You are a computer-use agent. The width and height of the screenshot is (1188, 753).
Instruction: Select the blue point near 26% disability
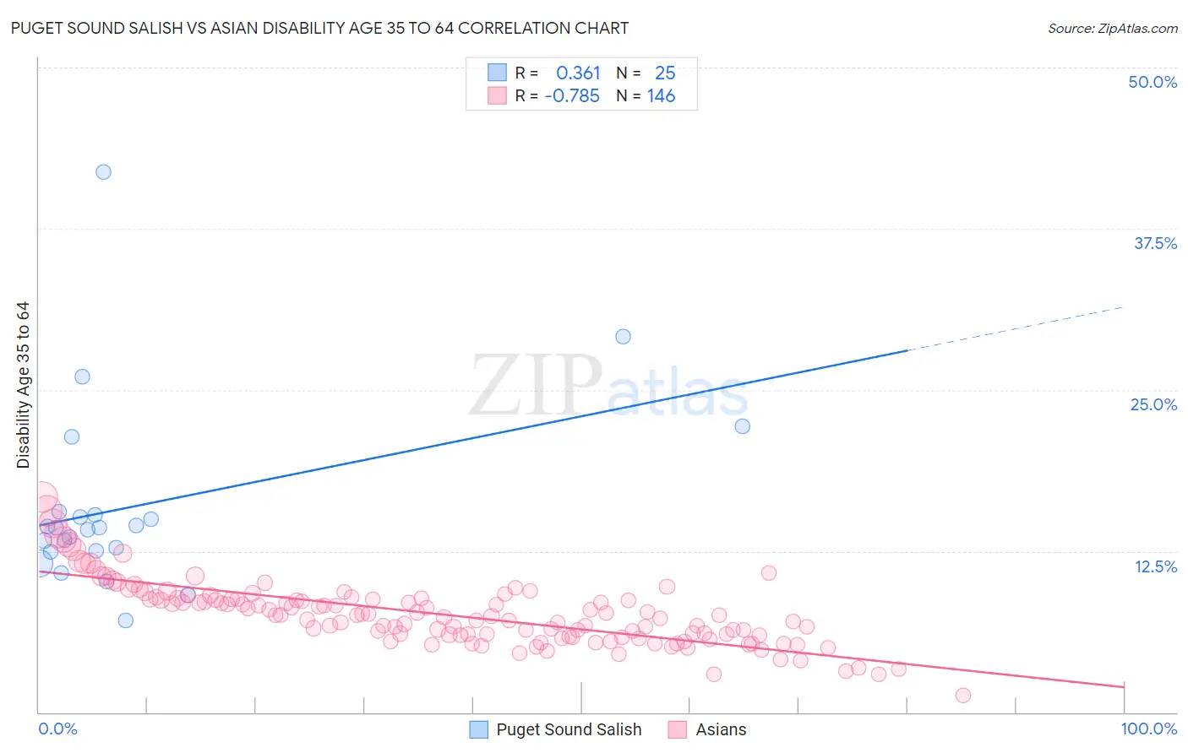pos(82,376)
